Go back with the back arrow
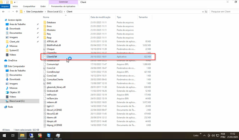This screenshot has height=140, width=239. 4,12
